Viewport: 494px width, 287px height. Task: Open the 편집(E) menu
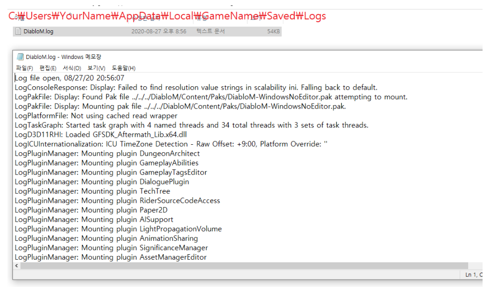tap(48, 68)
